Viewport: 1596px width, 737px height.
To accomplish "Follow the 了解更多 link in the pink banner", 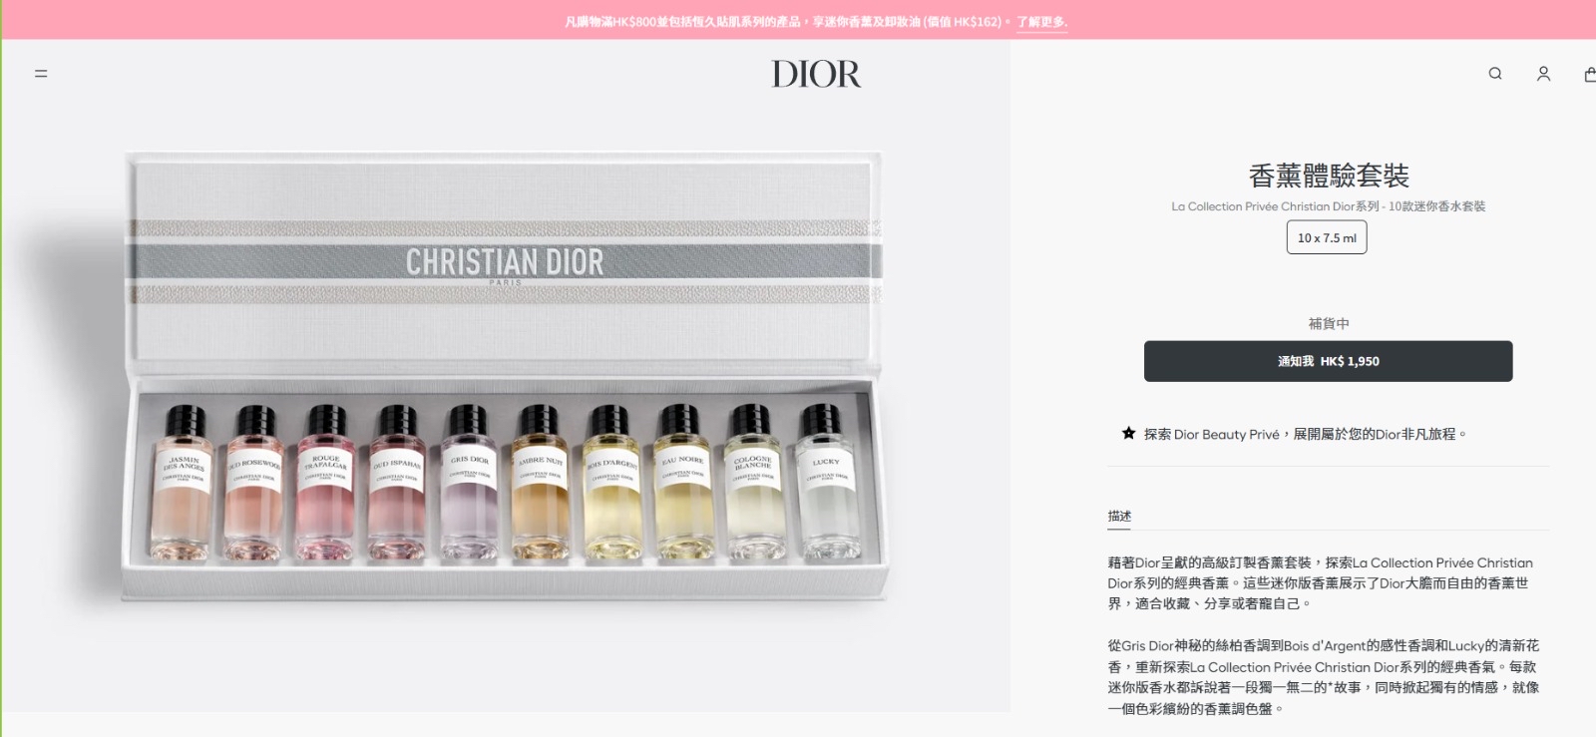I will (1041, 22).
